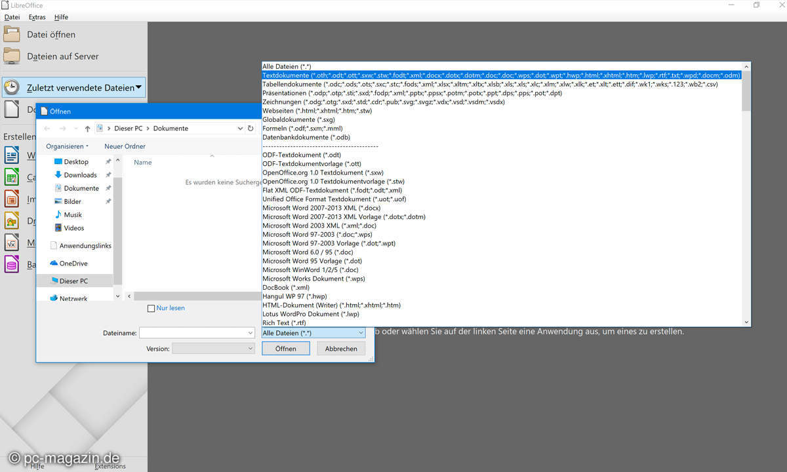Select Hangul WP 97 (*.hwp) entry
This screenshot has width=787, height=472.
pos(502,296)
